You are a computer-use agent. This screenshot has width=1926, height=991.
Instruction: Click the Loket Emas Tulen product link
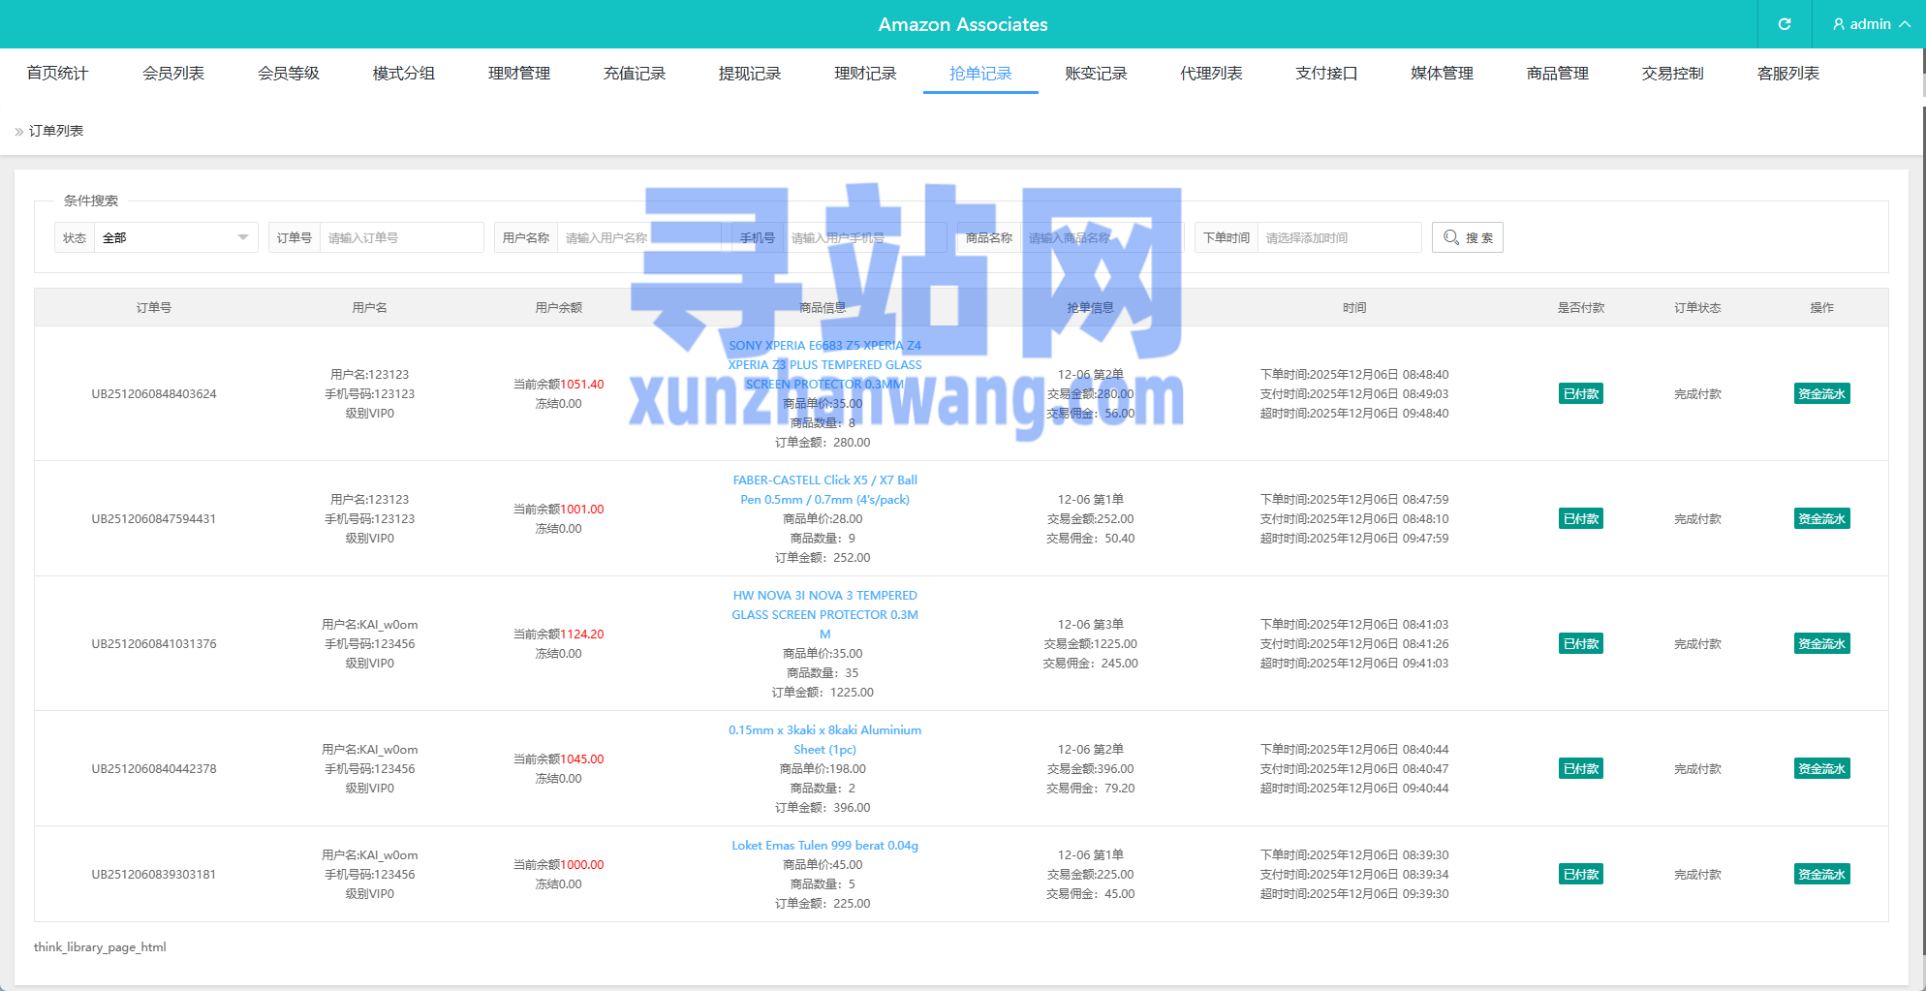[x=824, y=845]
